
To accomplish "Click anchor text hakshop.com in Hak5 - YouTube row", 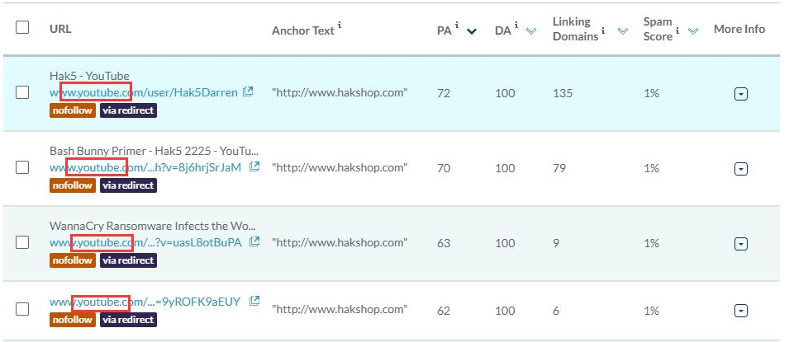I will pos(340,93).
